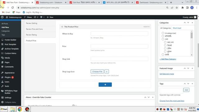Click Add button next to tags field
199x112 pixels.
(186, 90)
